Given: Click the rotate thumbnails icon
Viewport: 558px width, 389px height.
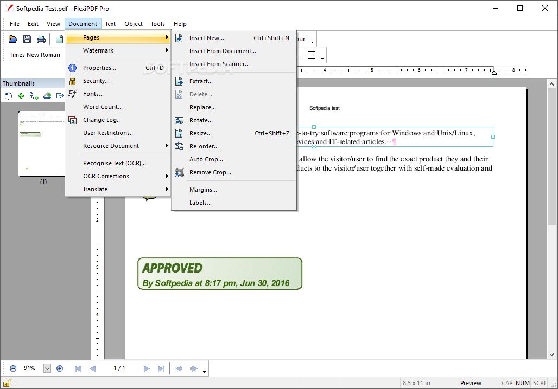Looking at the screenshot, I should (x=9, y=95).
